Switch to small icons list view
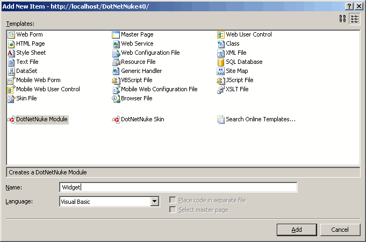The image size is (366, 242). (x=355, y=19)
